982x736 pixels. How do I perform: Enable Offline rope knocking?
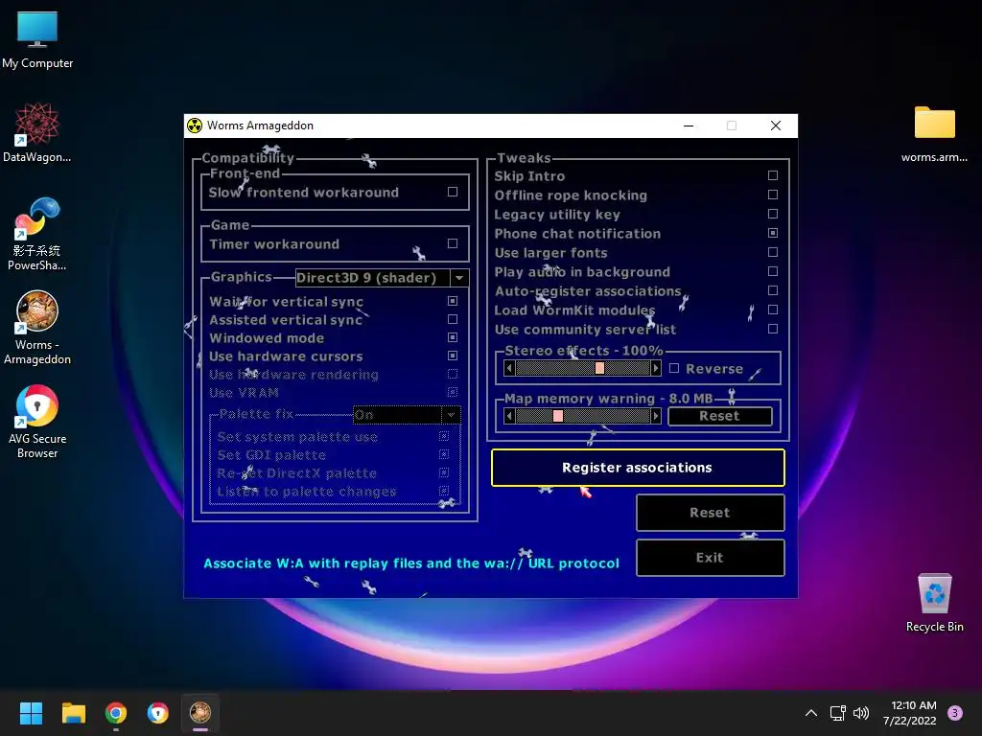[x=773, y=195]
